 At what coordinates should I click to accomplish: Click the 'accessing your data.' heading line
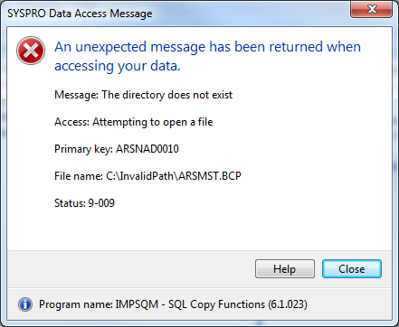(118, 66)
